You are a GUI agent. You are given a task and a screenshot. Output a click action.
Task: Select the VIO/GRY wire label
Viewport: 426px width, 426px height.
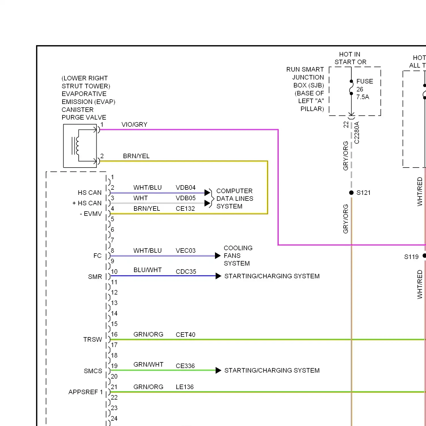pos(134,124)
